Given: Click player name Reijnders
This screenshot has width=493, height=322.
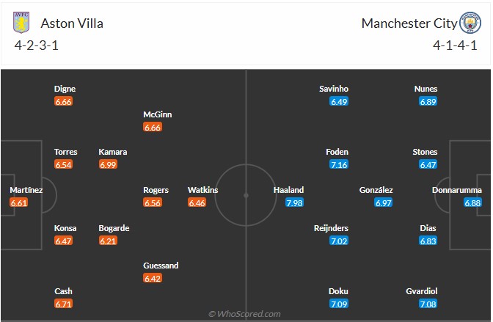Looking at the screenshot, I should pos(330,228).
